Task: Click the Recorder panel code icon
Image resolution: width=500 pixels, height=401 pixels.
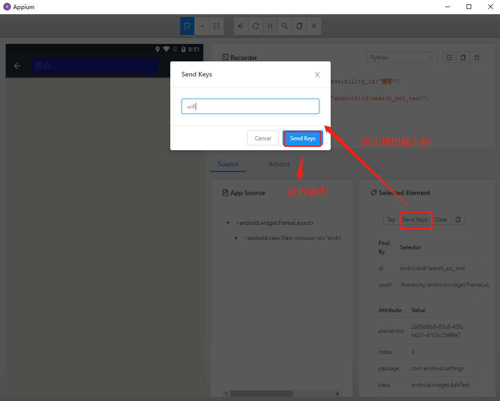Action: 225,58
